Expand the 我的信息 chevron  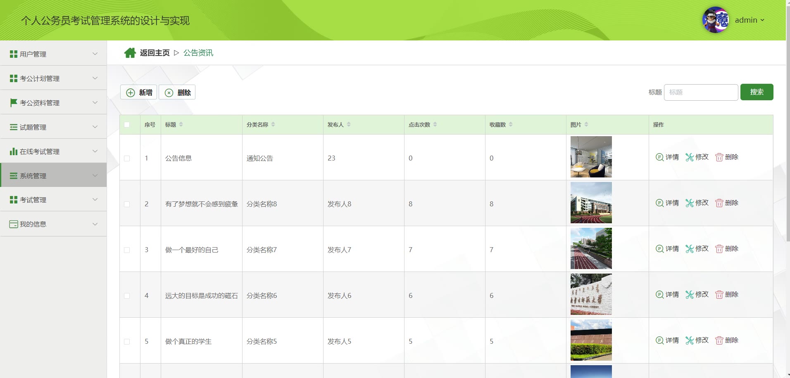click(95, 224)
